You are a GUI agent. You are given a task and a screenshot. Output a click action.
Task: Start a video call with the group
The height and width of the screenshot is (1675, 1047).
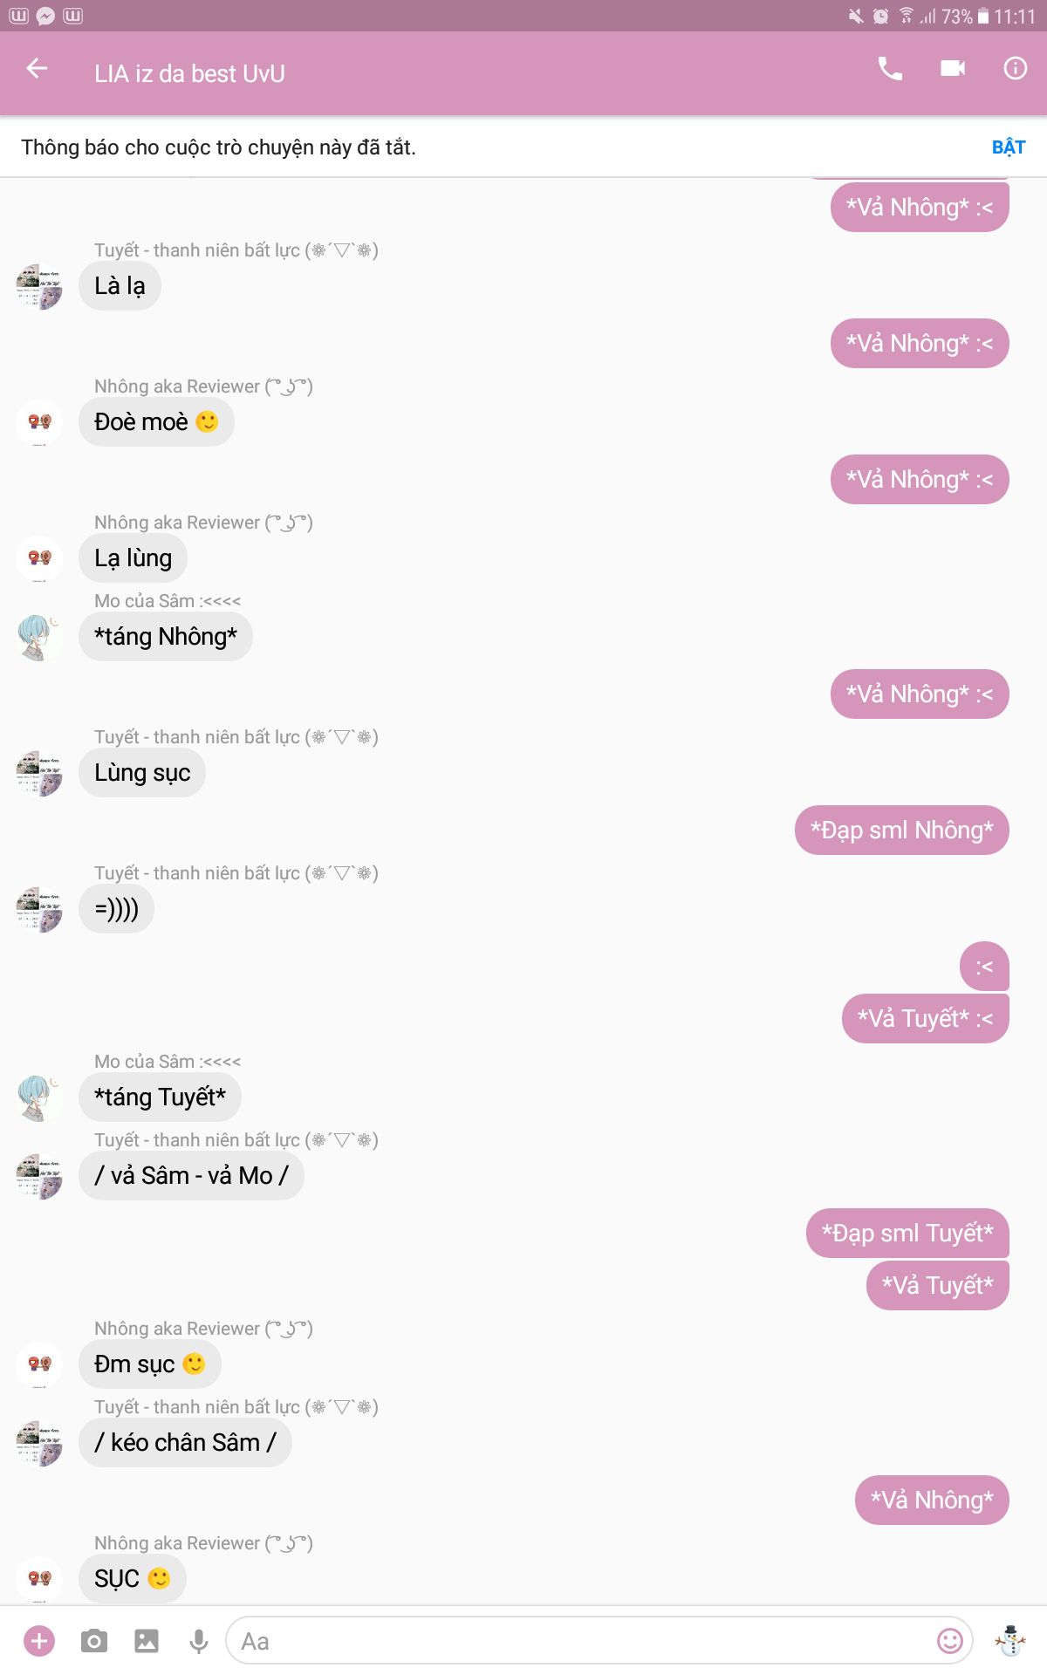tap(953, 68)
